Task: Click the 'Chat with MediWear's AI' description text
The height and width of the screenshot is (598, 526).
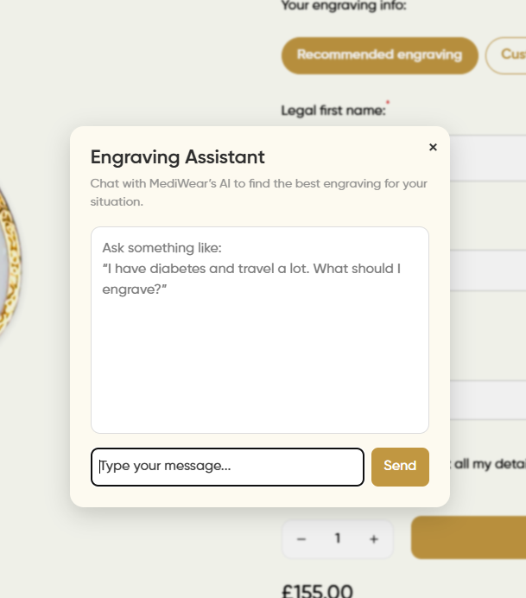Action: click(x=258, y=192)
